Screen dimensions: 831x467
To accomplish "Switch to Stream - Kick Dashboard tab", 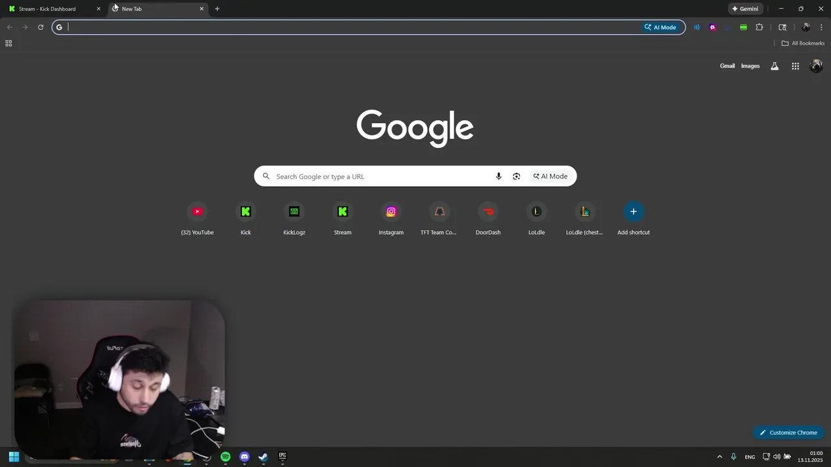I will click(55, 9).
